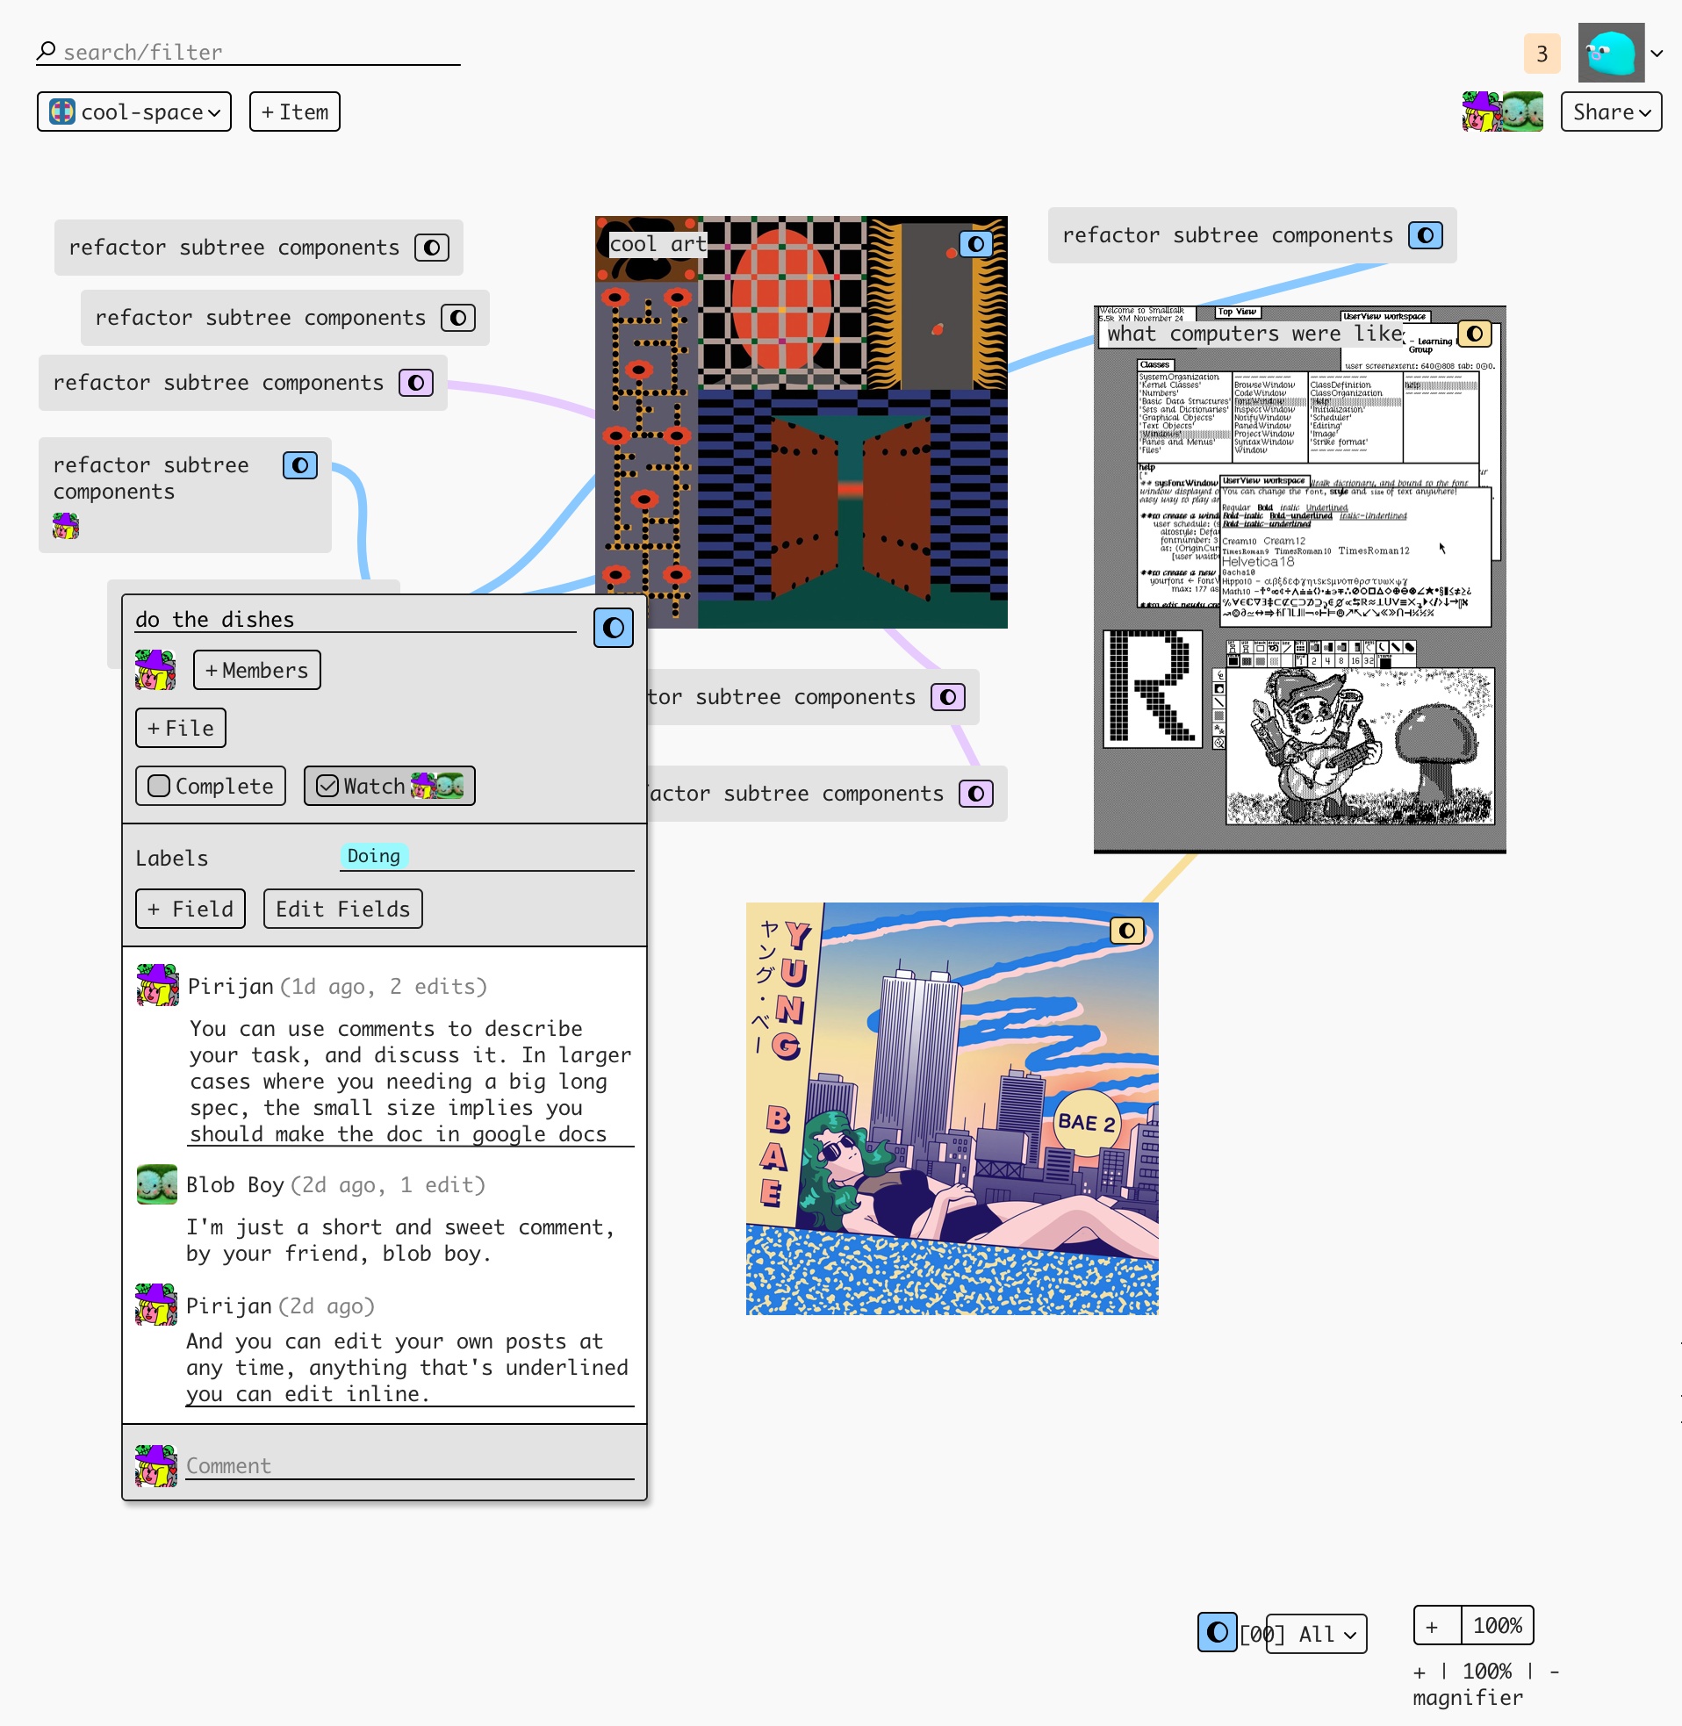Open the Share dropdown
The height and width of the screenshot is (1726, 1682).
pos(1610,112)
